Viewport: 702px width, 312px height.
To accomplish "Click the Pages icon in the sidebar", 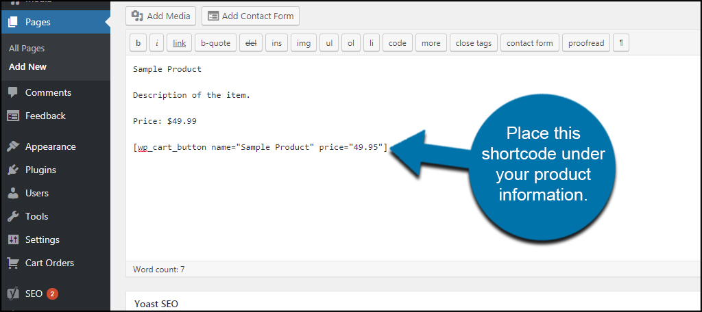I will [x=13, y=22].
